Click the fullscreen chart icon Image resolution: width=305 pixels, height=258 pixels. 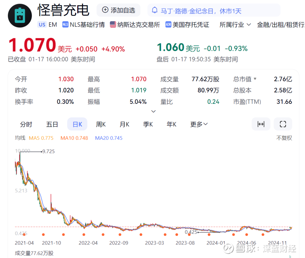coord(283,124)
